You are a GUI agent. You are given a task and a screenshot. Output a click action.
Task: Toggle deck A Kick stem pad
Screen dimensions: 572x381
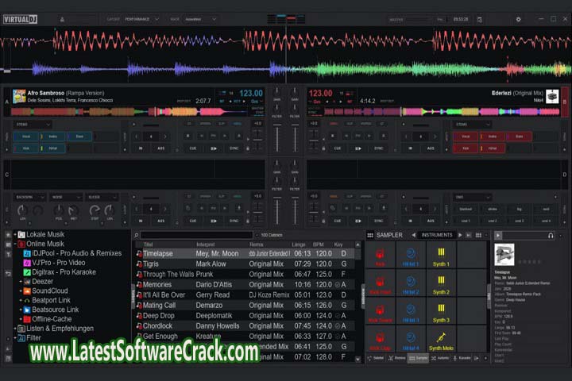pos(26,148)
